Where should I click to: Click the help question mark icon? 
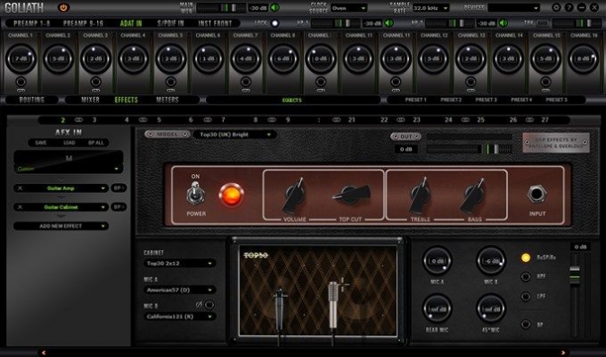(569, 7)
